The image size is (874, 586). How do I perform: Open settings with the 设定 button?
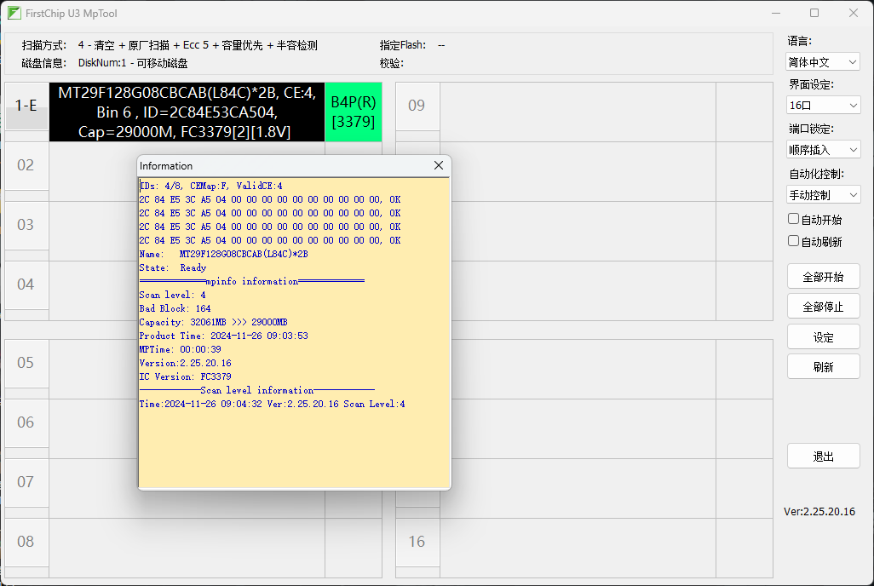point(823,337)
